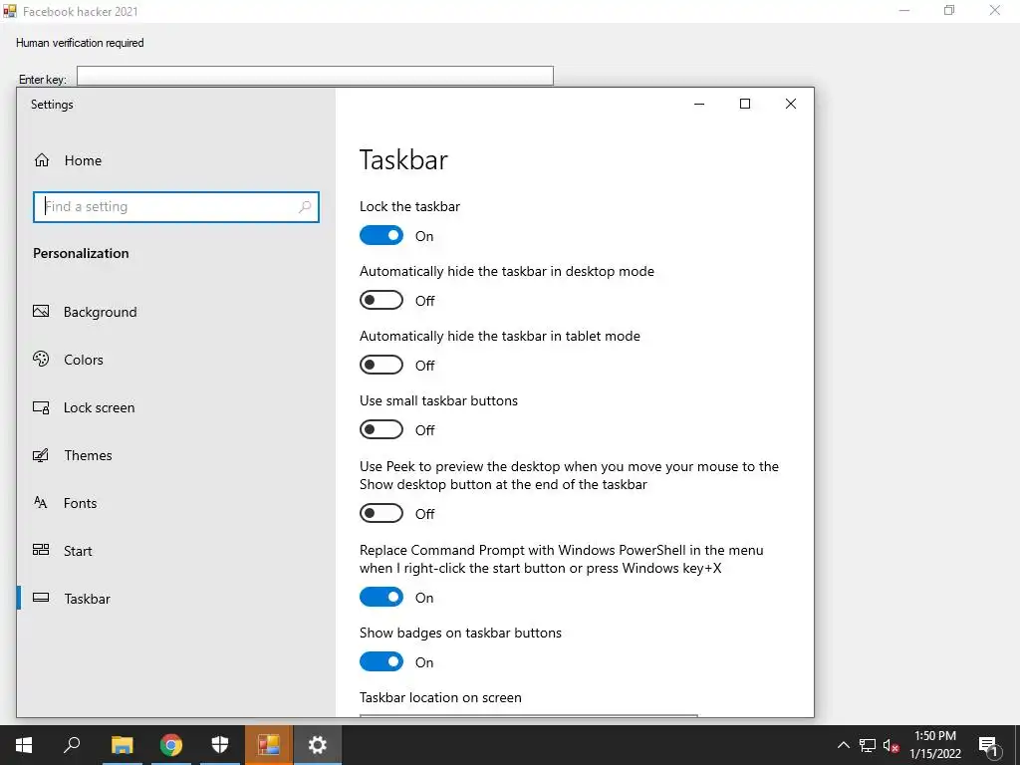
Task: Go to Start settings page
Action: pos(78,551)
